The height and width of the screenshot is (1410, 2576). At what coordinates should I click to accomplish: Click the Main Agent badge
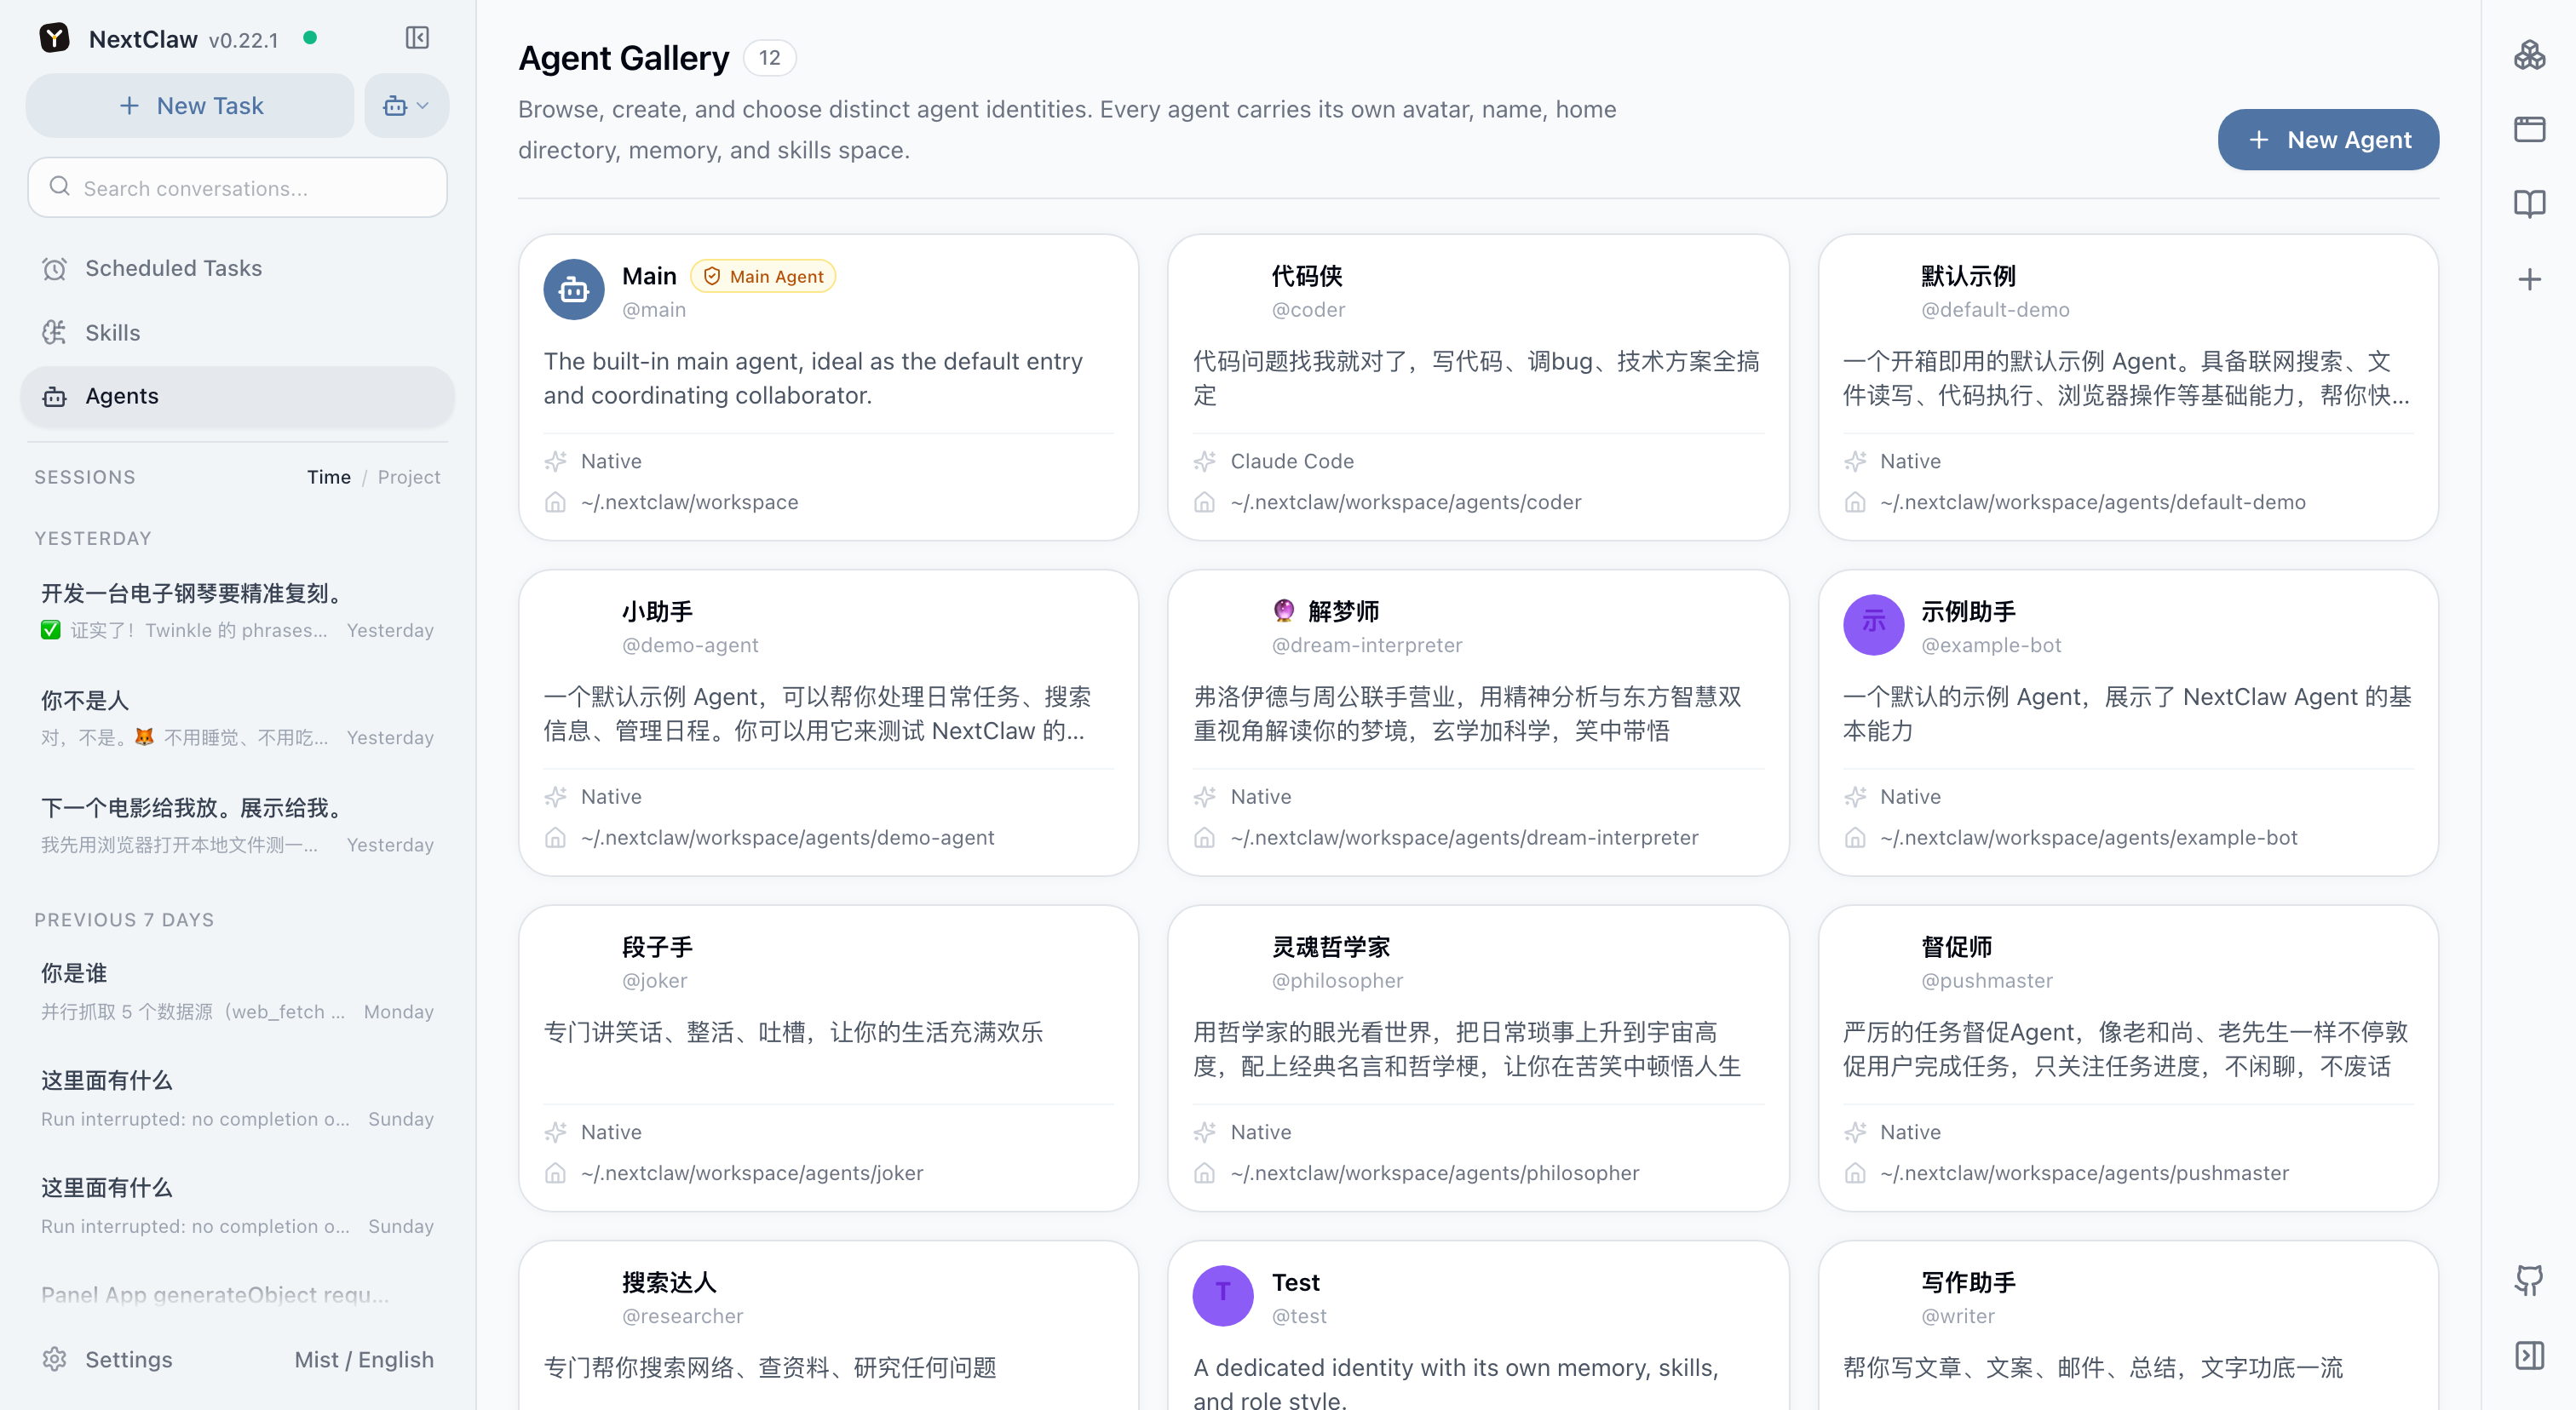(x=763, y=276)
